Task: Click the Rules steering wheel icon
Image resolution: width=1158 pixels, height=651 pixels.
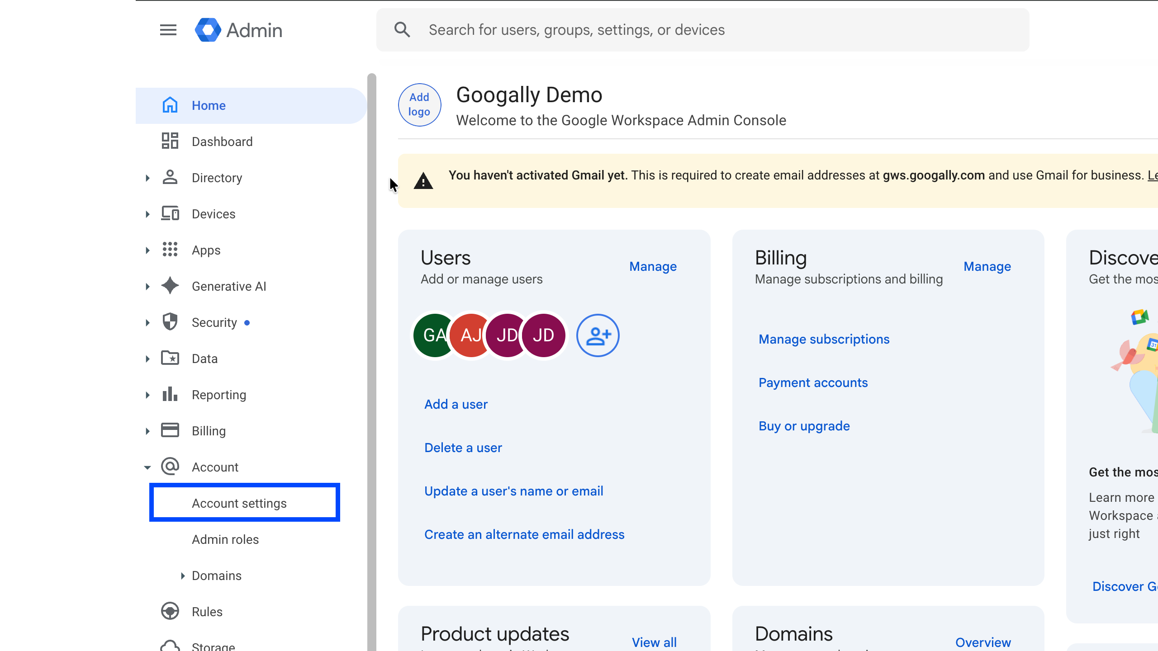Action: [170, 611]
